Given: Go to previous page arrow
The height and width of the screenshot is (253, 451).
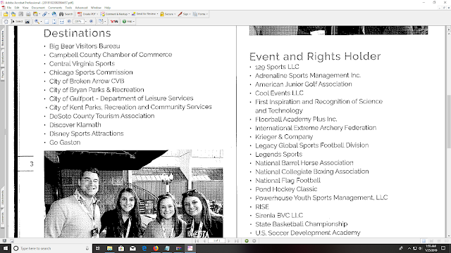Looking at the screenshot, I should (204, 241).
